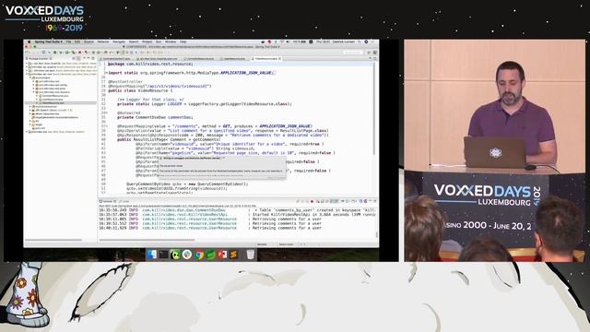This screenshot has width=590, height=332.
Task: Open the green Spring Tool Suite Dock icon
Action: [x=211, y=255]
